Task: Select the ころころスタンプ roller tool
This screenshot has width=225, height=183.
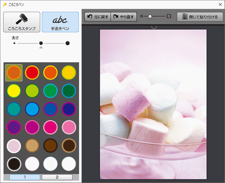Action: [x=22, y=22]
